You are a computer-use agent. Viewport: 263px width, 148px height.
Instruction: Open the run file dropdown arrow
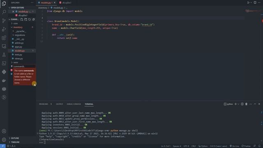pyautogui.click(x=251, y=3)
